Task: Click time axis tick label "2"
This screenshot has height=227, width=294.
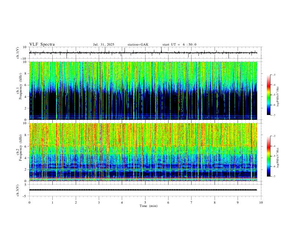Action: tap(76, 203)
